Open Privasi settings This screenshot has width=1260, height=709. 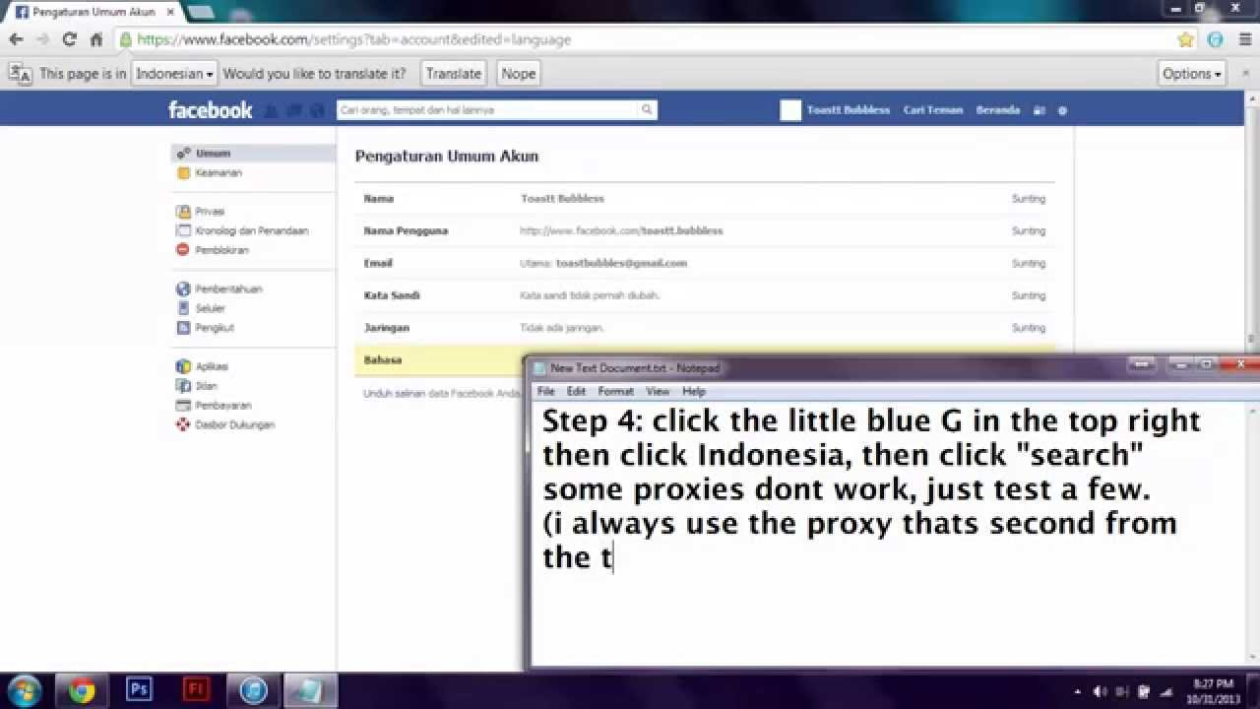point(209,211)
